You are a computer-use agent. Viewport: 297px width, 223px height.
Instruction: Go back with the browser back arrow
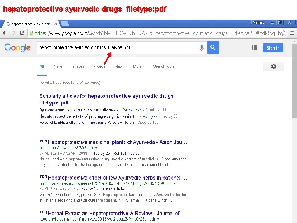point(5,33)
